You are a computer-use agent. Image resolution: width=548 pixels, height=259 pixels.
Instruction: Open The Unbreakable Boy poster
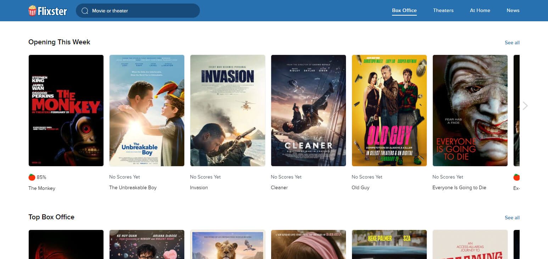147,111
